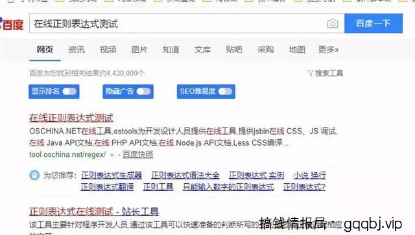Click suggested search 正则表达式 实例

click(x=257, y=175)
